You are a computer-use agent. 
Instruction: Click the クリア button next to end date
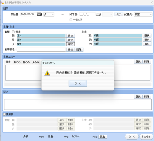click(x=119, y=15)
